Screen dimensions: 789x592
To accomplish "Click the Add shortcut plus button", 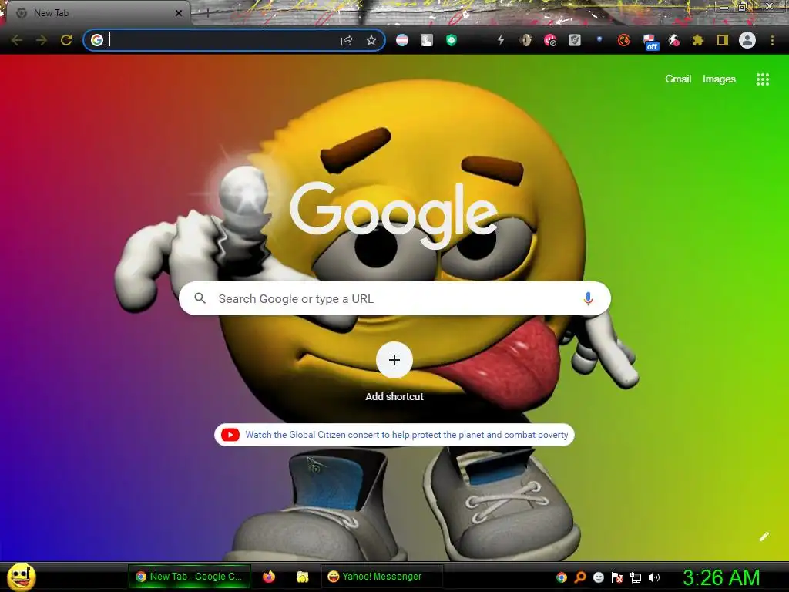I will [394, 360].
